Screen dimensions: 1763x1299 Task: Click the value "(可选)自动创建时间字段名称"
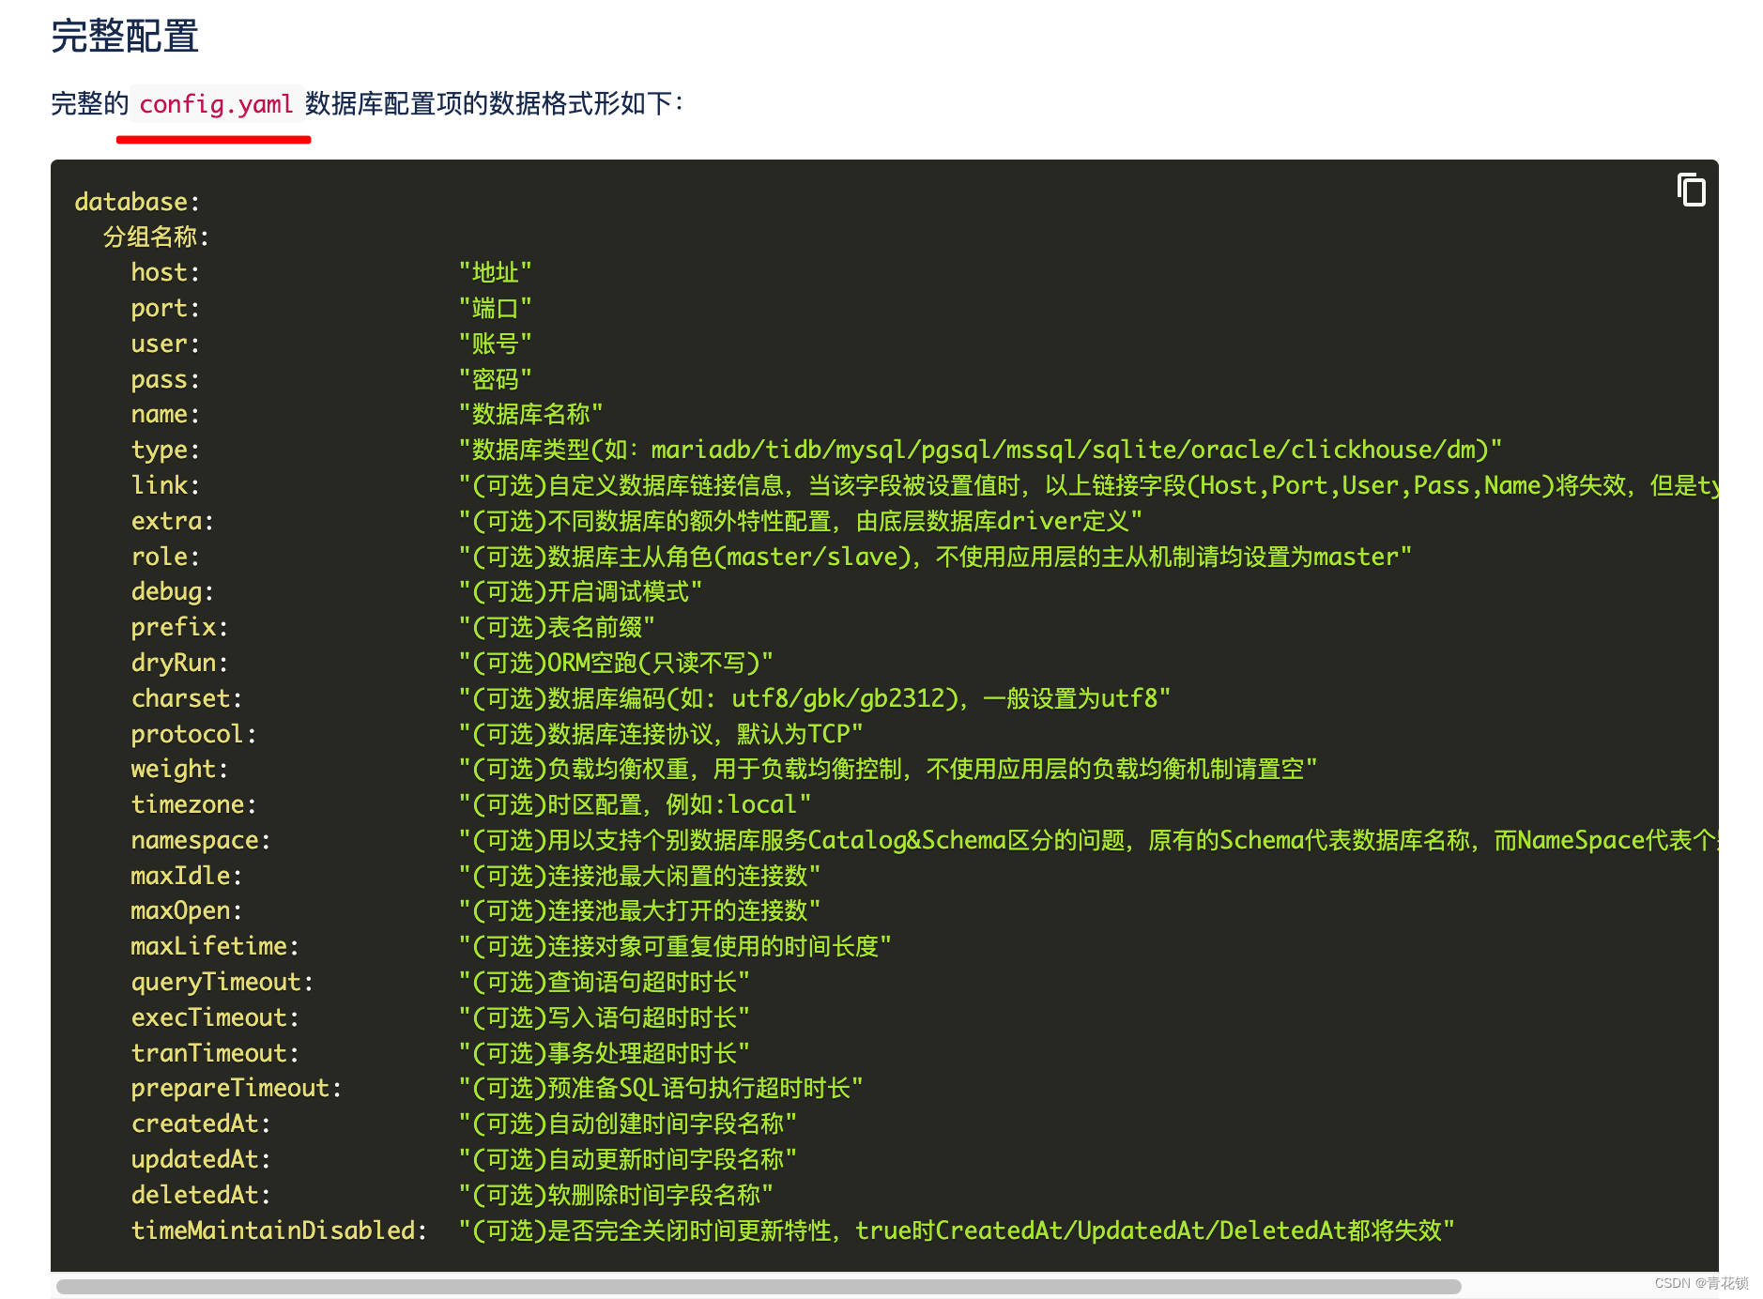[627, 1123]
